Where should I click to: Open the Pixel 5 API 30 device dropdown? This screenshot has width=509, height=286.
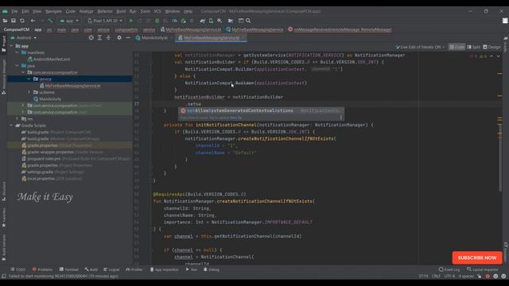pos(105,21)
